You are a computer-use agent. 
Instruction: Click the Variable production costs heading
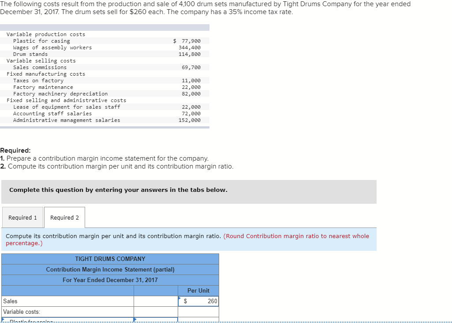[46, 34]
